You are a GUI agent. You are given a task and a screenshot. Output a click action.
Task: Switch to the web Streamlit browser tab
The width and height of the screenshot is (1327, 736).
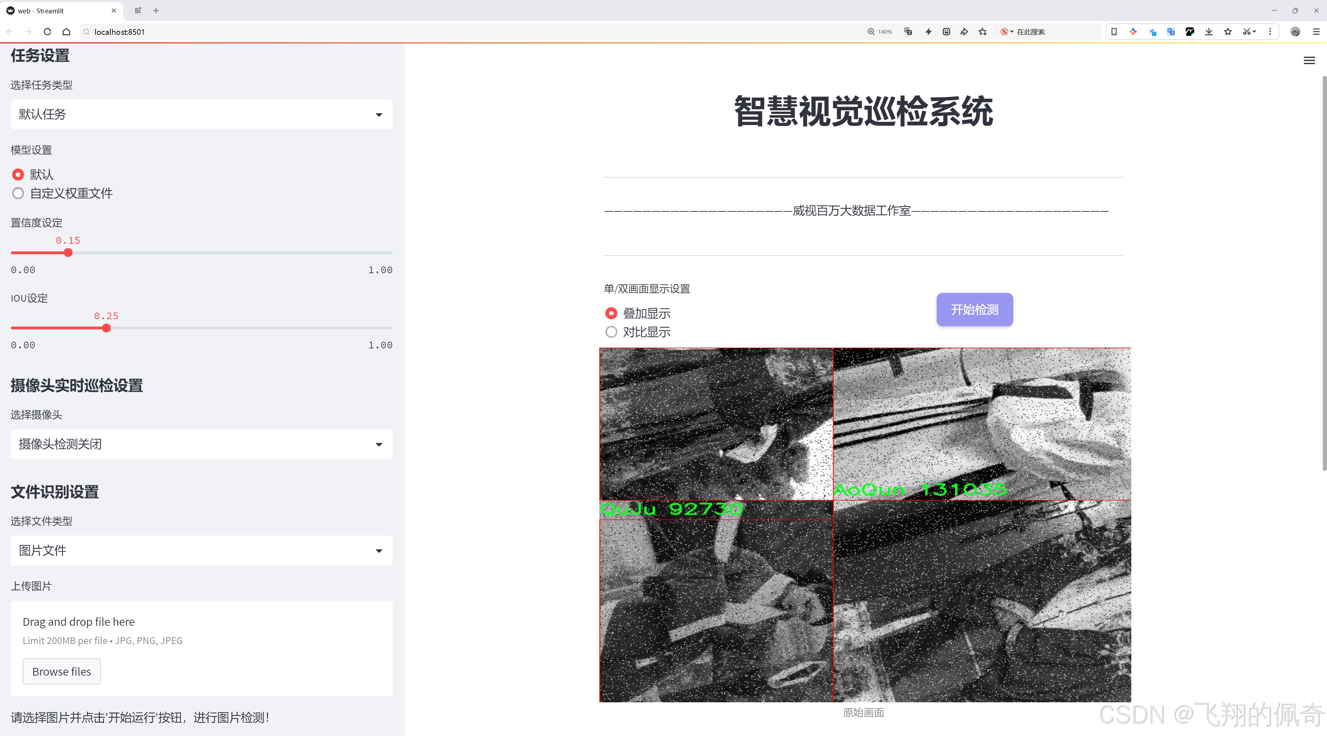[57, 10]
